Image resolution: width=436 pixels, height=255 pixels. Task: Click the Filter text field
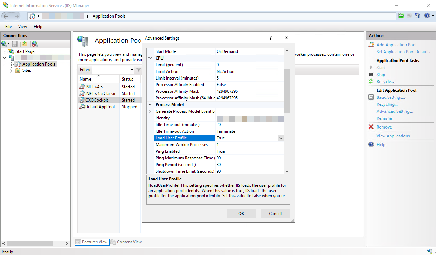(x=111, y=70)
